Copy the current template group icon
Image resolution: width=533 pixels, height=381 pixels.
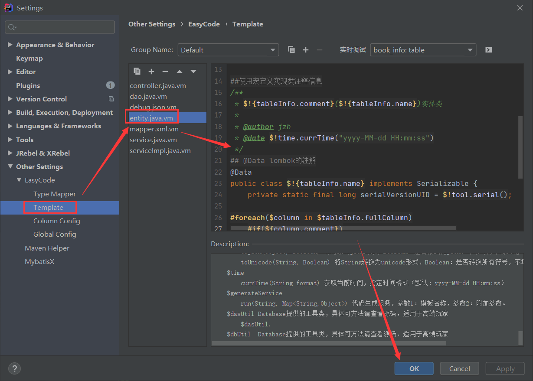(291, 50)
